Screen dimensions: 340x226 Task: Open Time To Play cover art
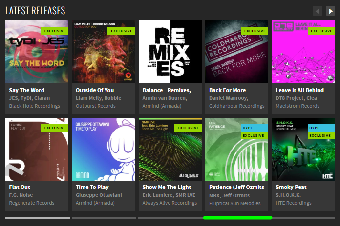click(104, 149)
